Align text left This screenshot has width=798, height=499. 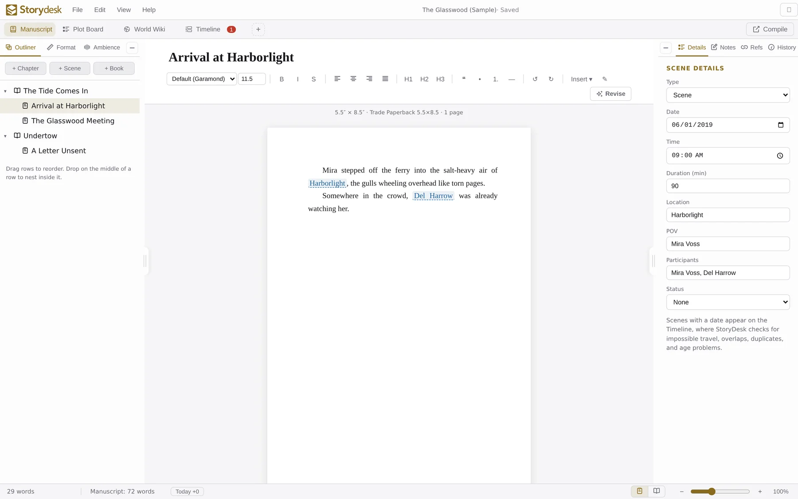click(x=337, y=79)
